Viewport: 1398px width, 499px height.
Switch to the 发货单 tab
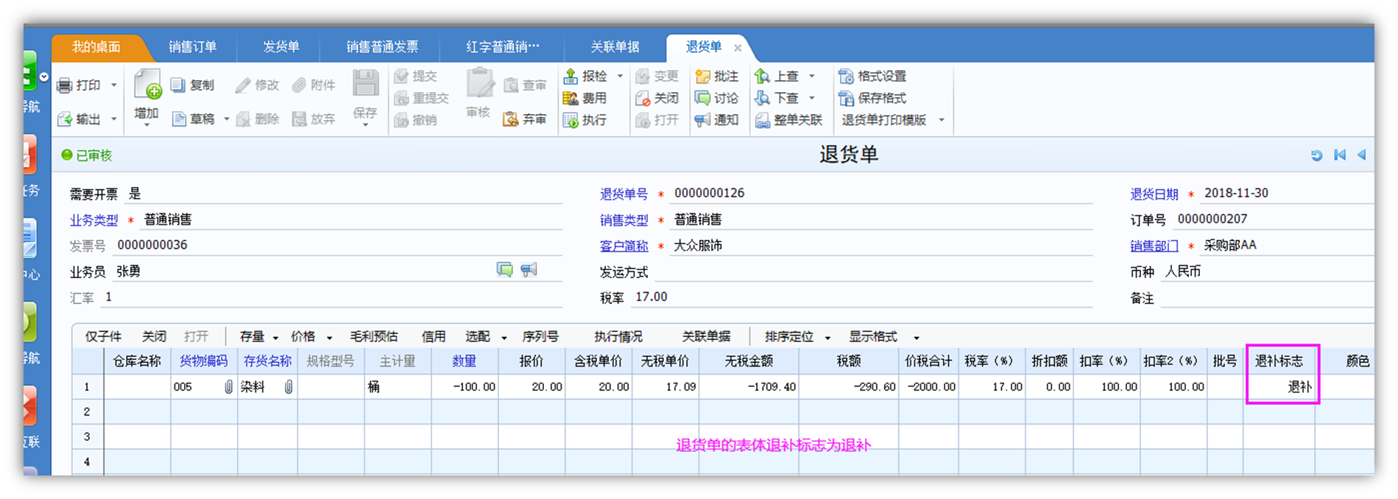point(281,47)
